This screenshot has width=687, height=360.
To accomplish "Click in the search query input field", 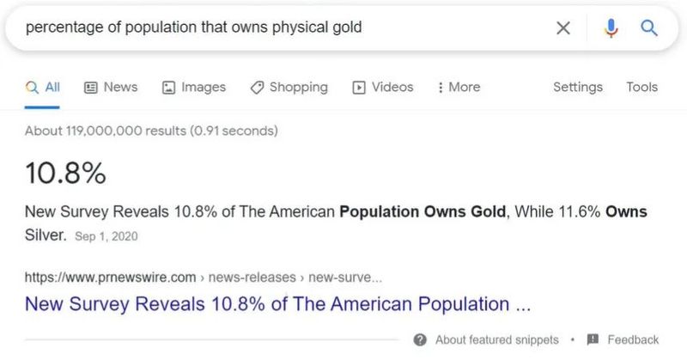I will tap(275, 27).
